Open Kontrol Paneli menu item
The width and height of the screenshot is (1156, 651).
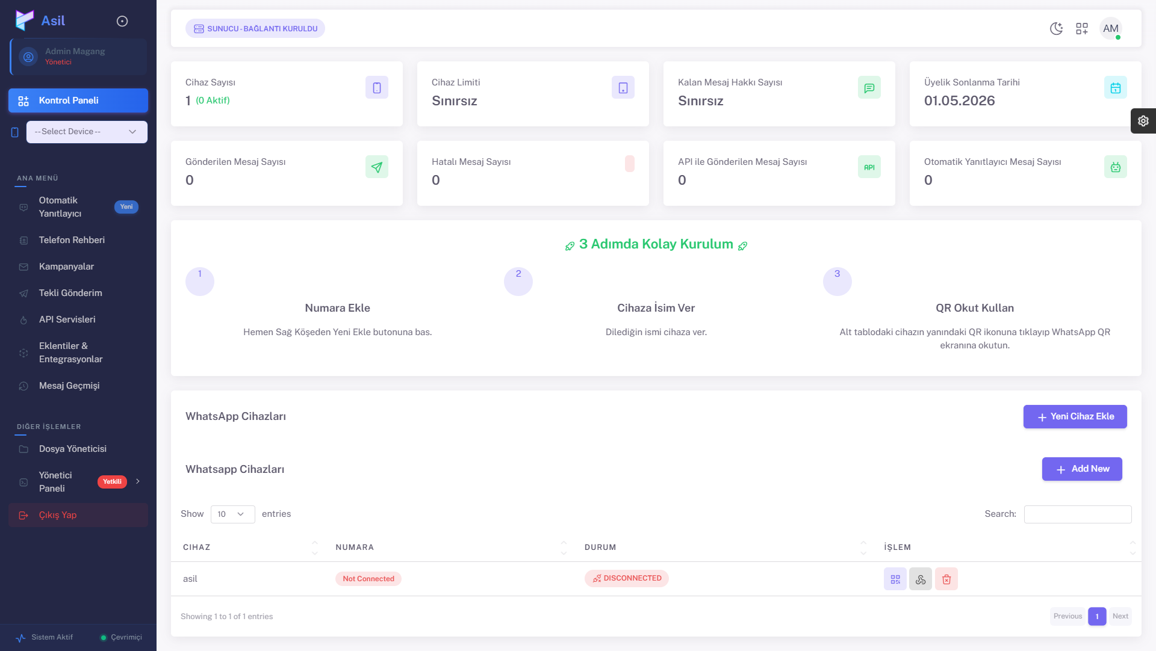coord(78,100)
